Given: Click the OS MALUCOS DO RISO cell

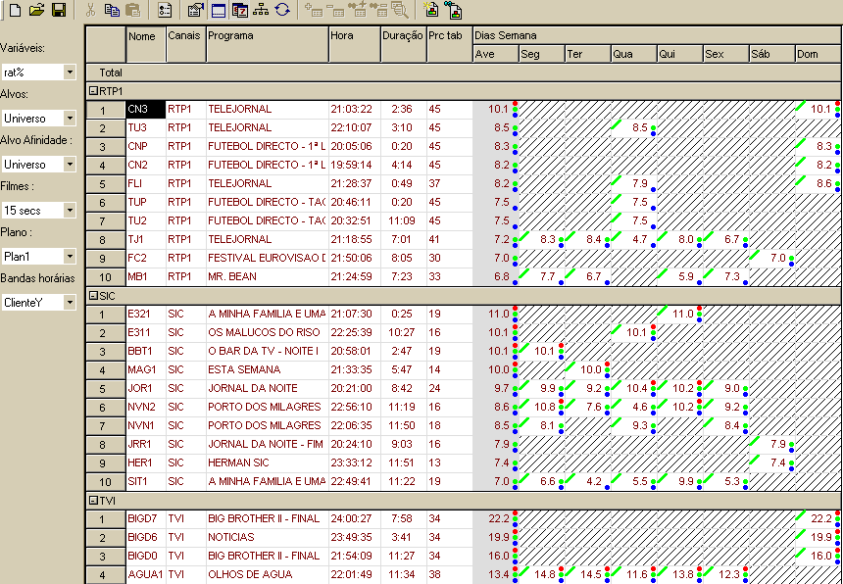Looking at the screenshot, I should pos(268,332).
